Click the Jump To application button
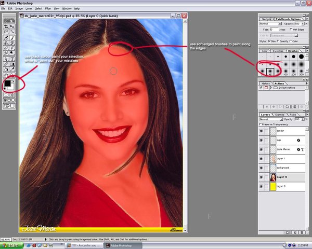Image resolution: width=312 pixels, height=249 pixels. tap(9, 106)
